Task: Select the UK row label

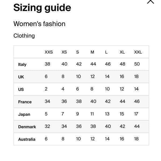Action: click(21, 77)
